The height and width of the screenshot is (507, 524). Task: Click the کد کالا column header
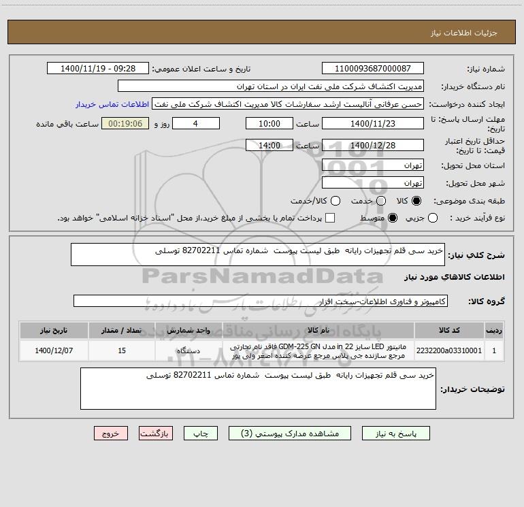point(449,330)
